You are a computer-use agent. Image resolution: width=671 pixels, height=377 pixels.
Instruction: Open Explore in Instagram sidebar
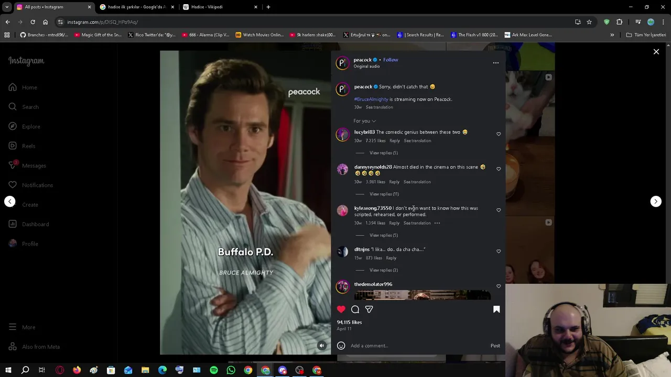tap(25, 126)
